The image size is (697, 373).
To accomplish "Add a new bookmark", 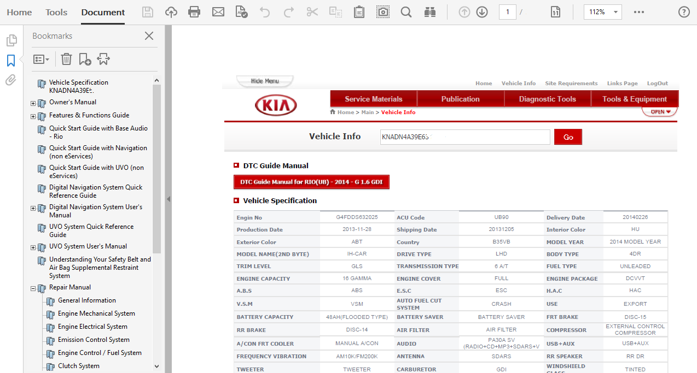I will 84,58.
